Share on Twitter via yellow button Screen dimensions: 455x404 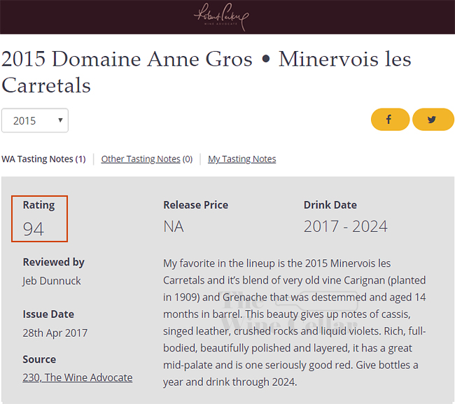(x=433, y=119)
